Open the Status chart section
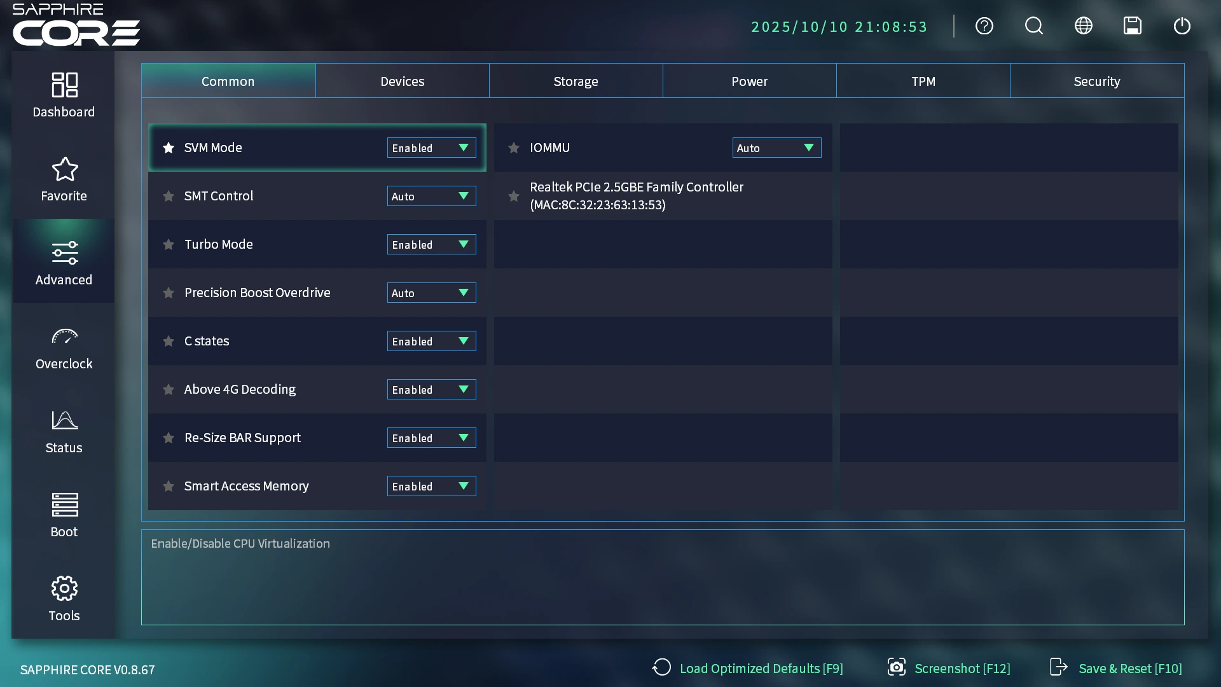The image size is (1221, 687). (x=64, y=431)
